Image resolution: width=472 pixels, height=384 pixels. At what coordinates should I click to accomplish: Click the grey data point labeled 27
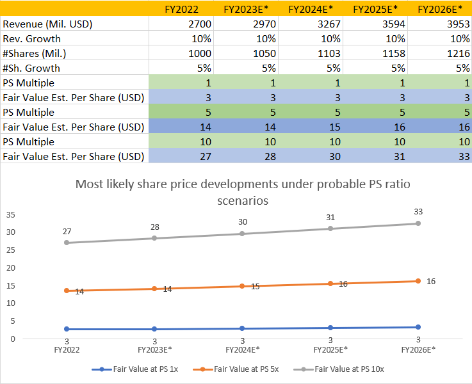coord(67,243)
